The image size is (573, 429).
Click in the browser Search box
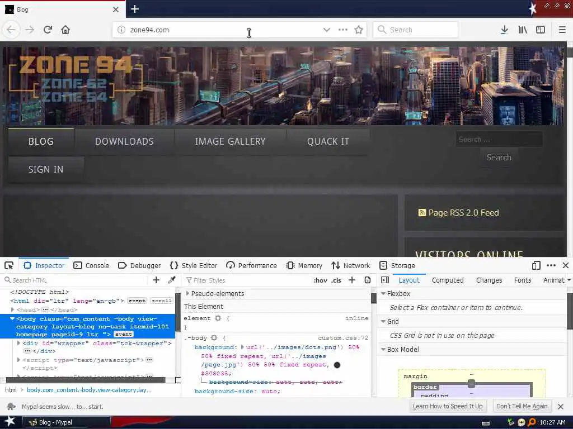[x=416, y=30]
